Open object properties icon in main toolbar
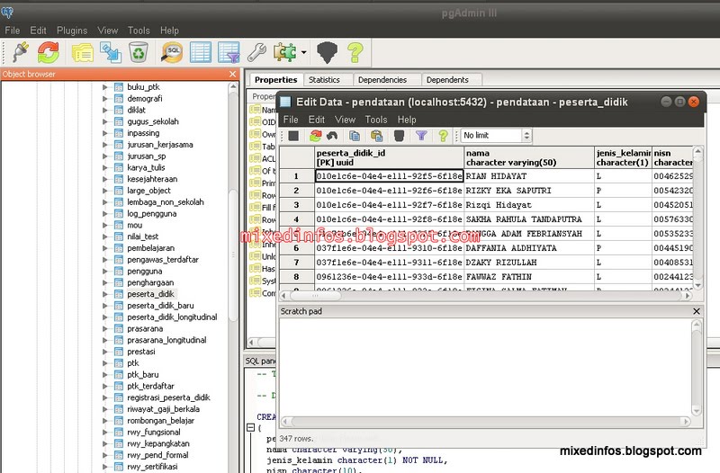 tap(83, 52)
